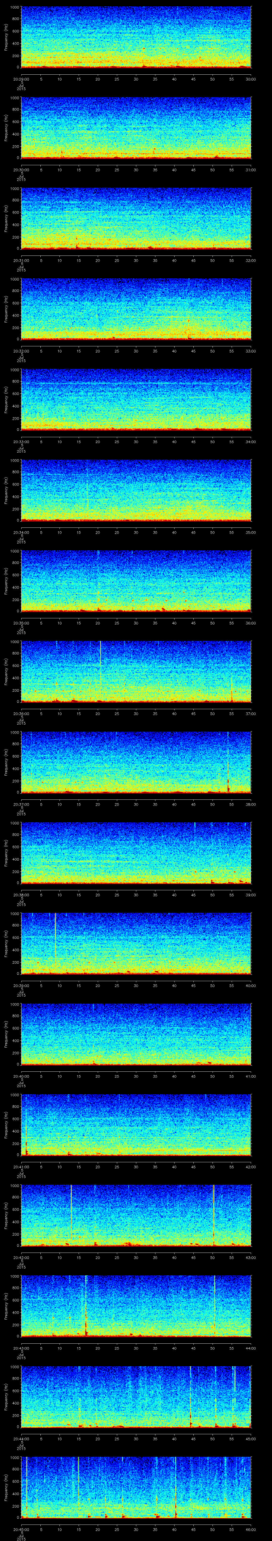Click the broadband spike near 50 seconds in the 20:42:00 panel
272x1541 pixels.
click(x=213, y=1216)
